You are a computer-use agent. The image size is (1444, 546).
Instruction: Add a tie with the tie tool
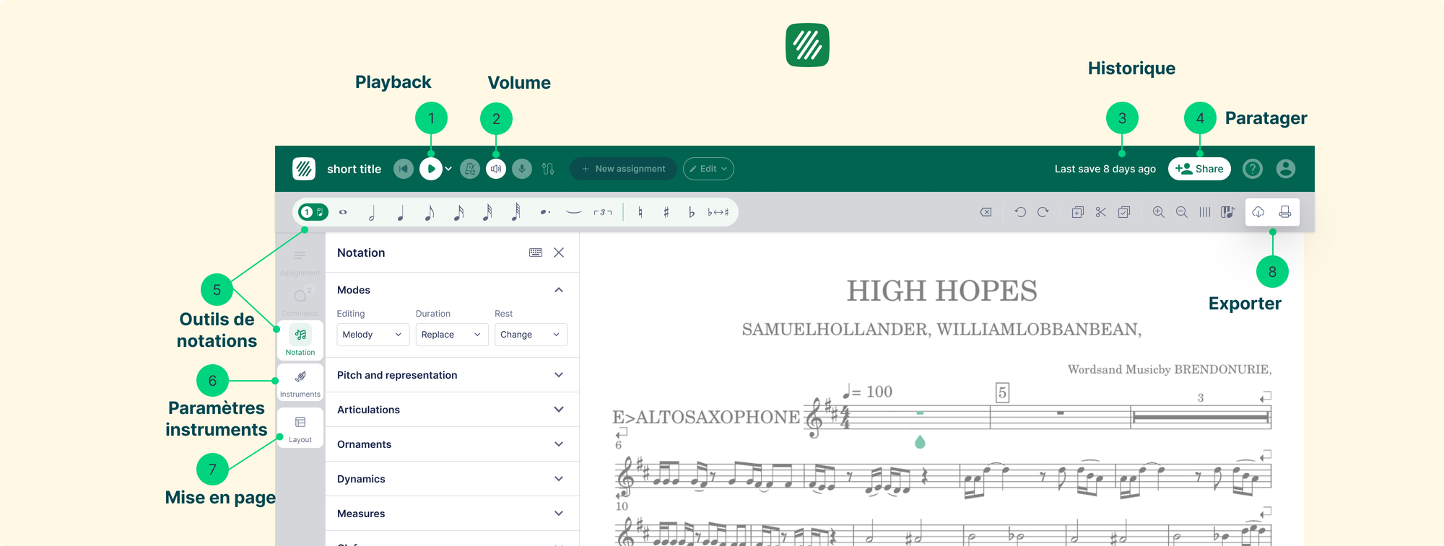coord(574,212)
